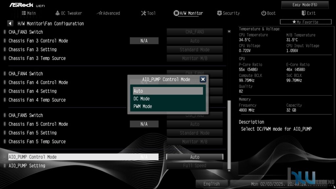The height and width of the screenshot is (189, 336).
Task: Open Chassis Fan 3 Setting Standard Mode dropdown
Action: pyautogui.click(x=195, y=50)
